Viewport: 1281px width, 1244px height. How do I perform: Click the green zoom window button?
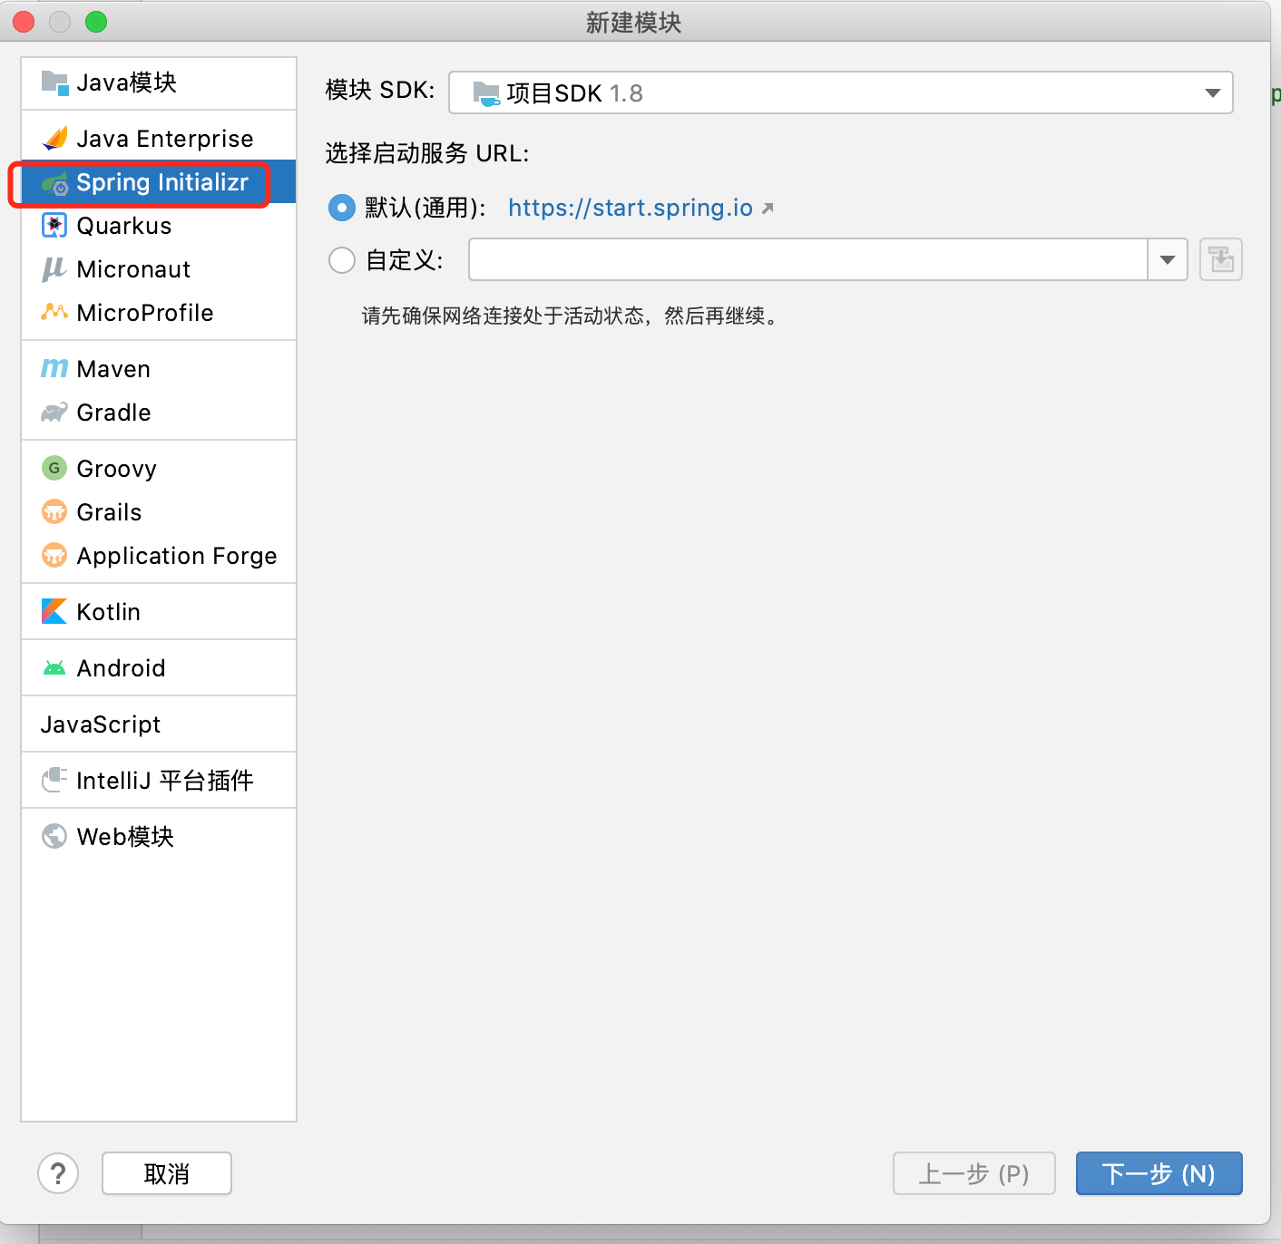tap(96, 22)
